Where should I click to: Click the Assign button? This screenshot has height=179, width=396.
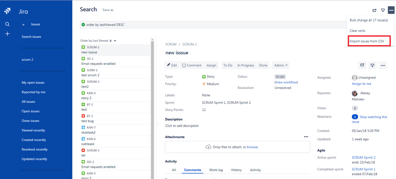(x=211, y=65)
